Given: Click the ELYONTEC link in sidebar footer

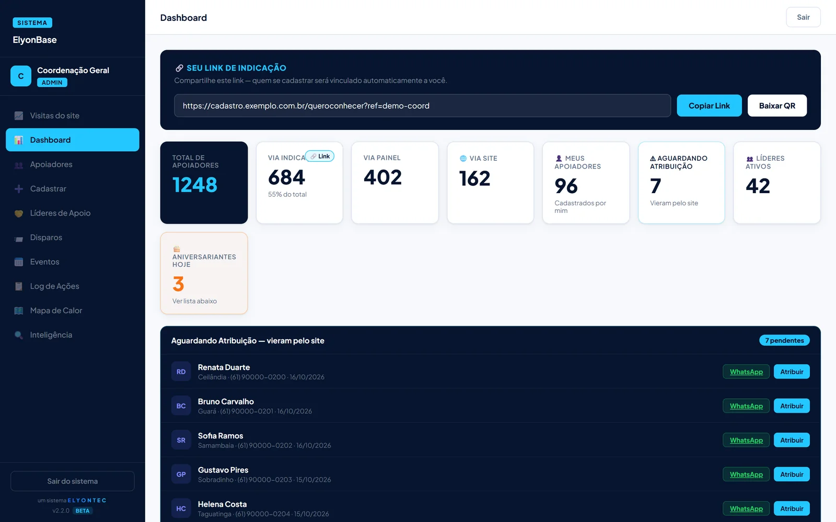Looking at the screenshot, I should (x=87, y=500).
